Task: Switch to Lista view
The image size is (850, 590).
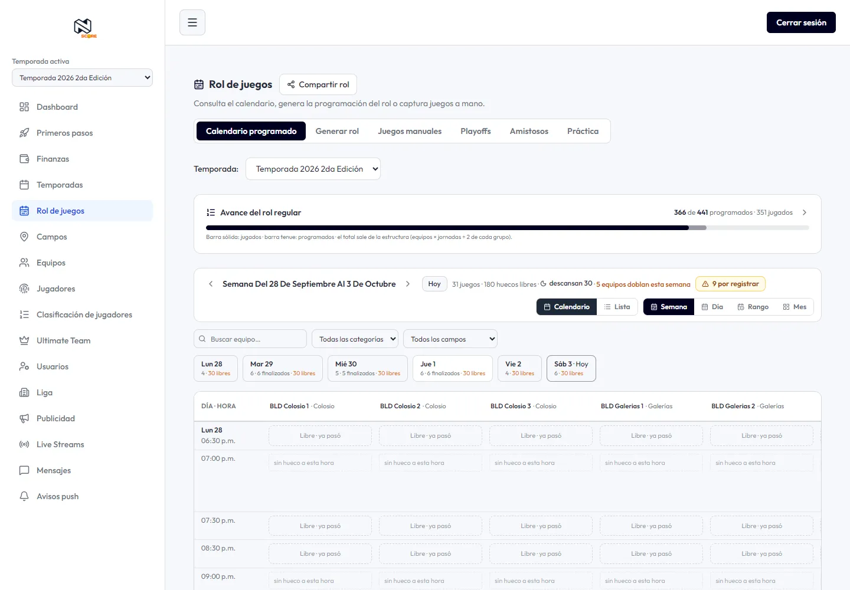Action: pyautogui.click(x=617, y=307)
